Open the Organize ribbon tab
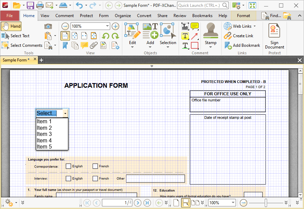This screenshot has width=304, height=209. [x=123, y=16]
